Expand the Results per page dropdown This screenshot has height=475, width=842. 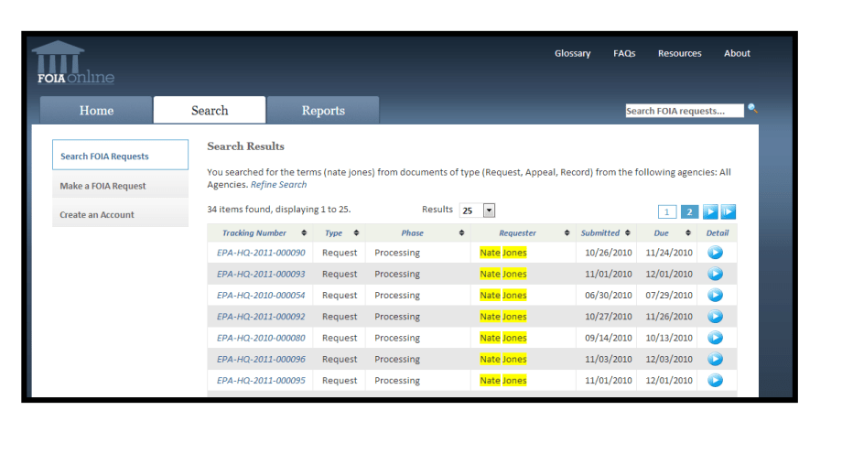pos(489,211)
